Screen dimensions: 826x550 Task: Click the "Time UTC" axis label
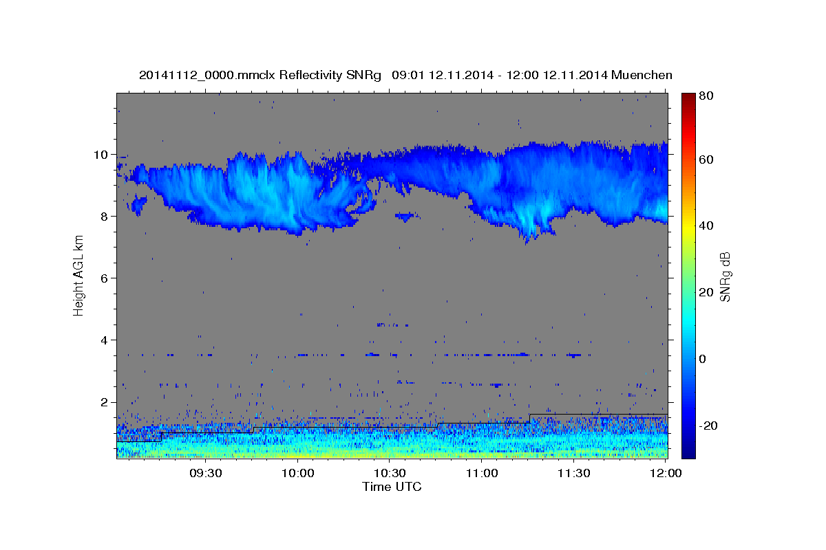pyautogui.click(x=392, y=487)
